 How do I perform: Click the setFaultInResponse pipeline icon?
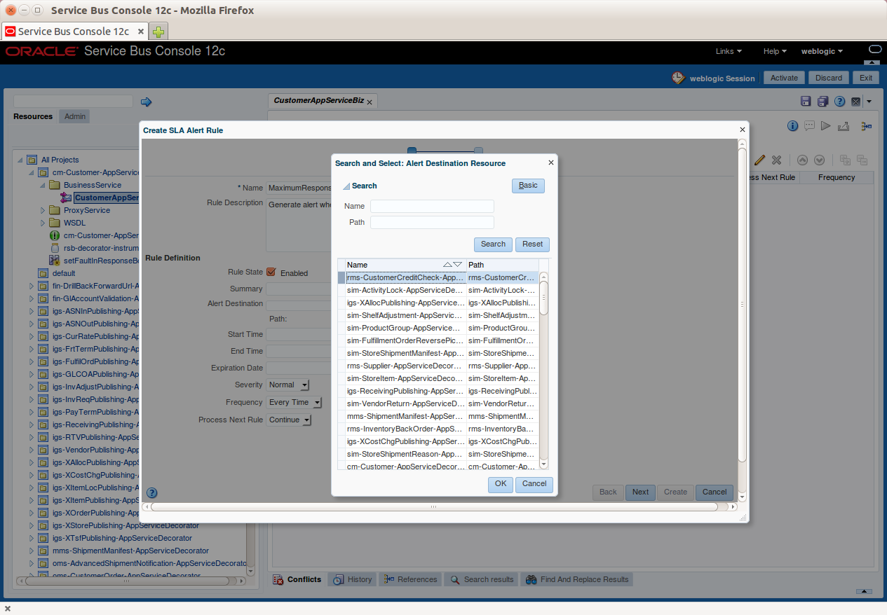pyautogui.click(x=55, y=261)
